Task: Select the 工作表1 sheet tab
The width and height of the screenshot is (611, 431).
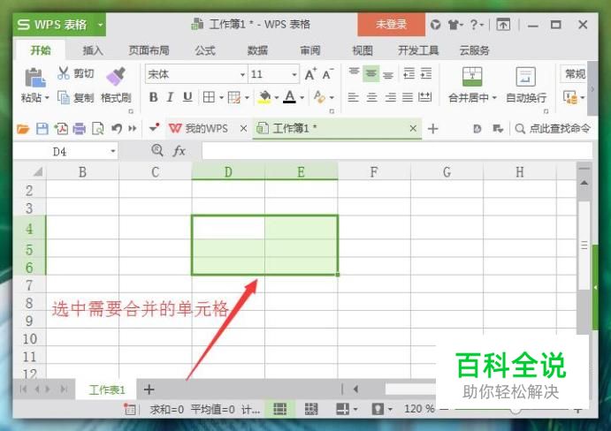Action: (x=107, y=389)
